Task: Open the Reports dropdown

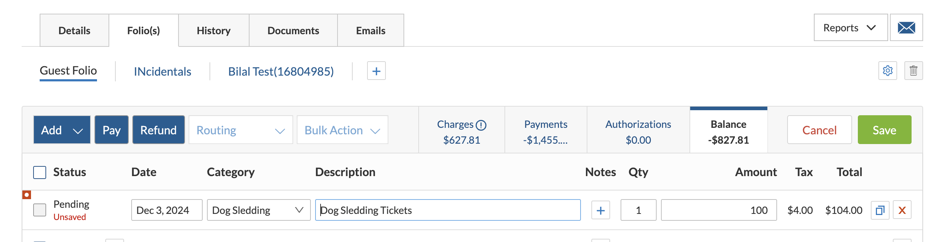Action: coord(850,28)
